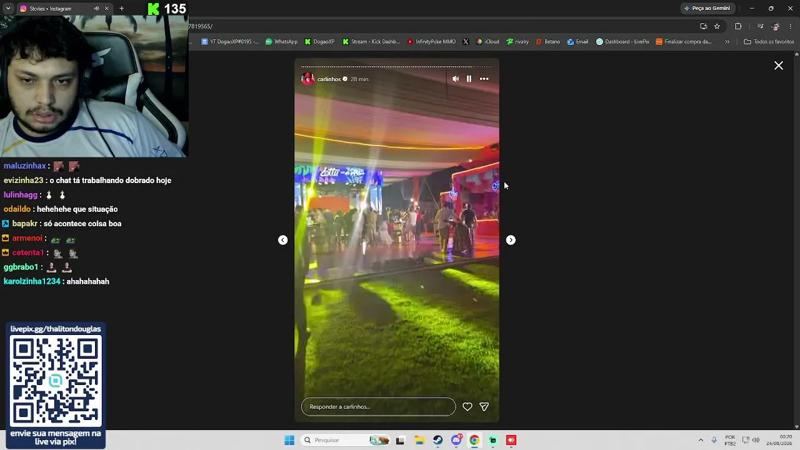Image resolution: width=800 pixels, height=450 pixels.
Task: Click the story progress bar
Action: pos(397,66)
